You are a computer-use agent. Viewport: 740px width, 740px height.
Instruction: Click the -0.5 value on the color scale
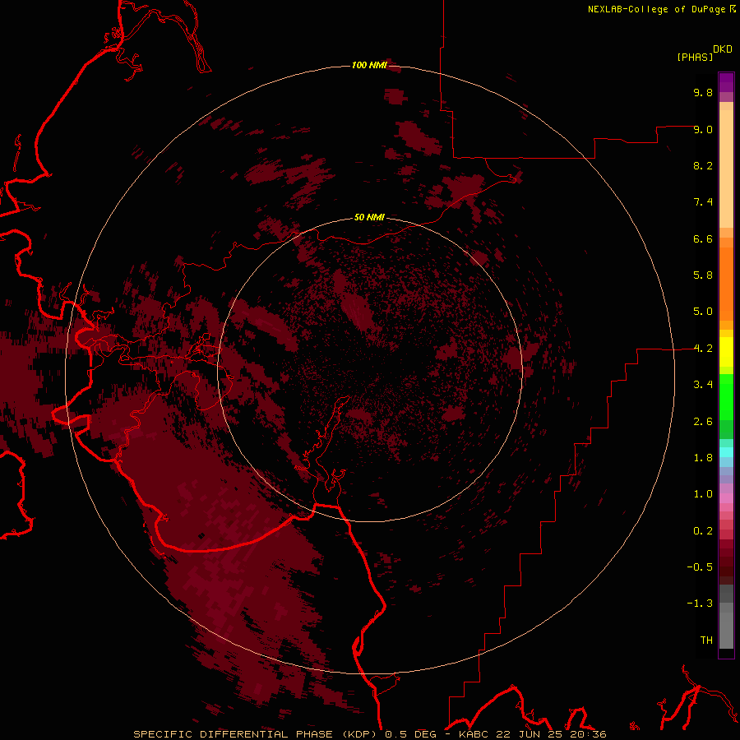pos(700,567)
